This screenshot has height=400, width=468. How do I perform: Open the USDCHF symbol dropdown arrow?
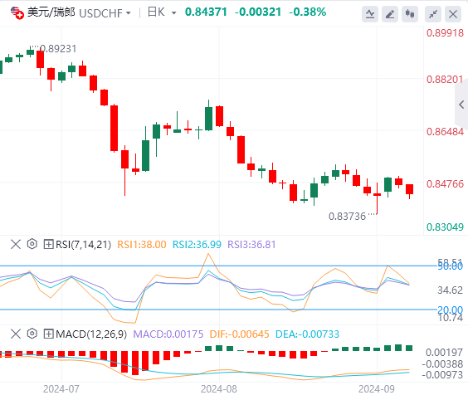pyautogui.click(x=129, y=13)
